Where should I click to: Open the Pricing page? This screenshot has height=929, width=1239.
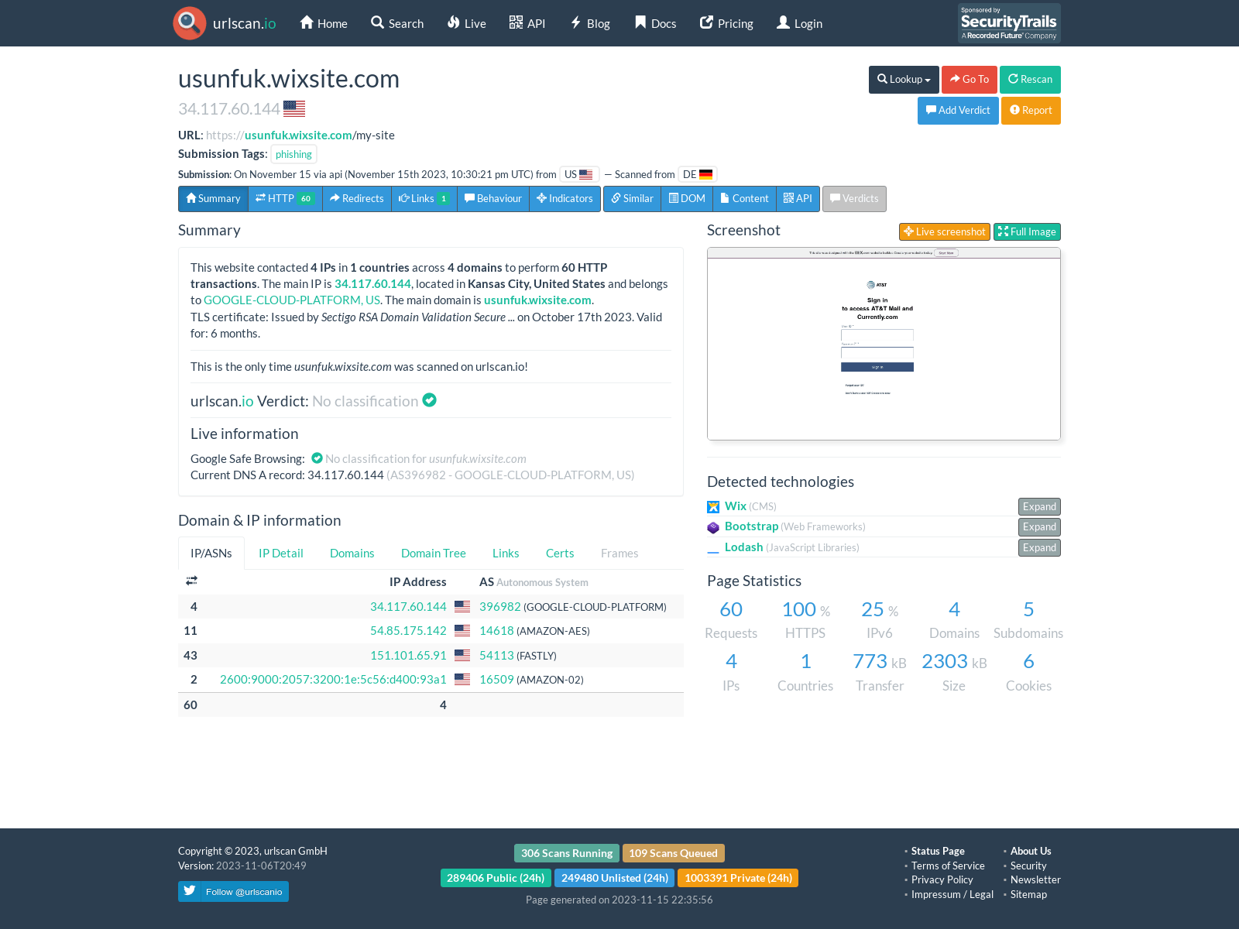click(726, 23)
